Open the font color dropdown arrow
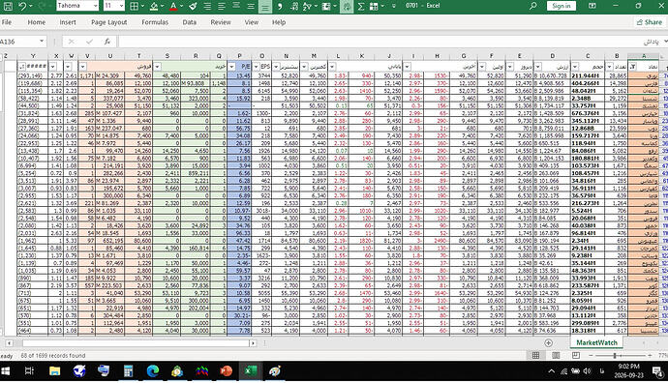 (x=181, y=6)
